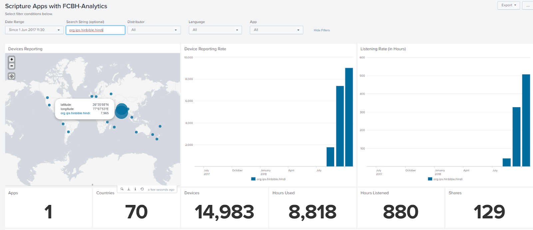Expand the App filter dropdown

276,30
